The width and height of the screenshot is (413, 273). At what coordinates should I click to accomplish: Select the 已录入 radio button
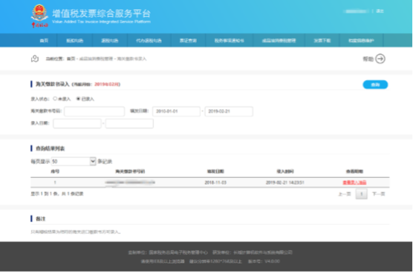pos(78,99)
